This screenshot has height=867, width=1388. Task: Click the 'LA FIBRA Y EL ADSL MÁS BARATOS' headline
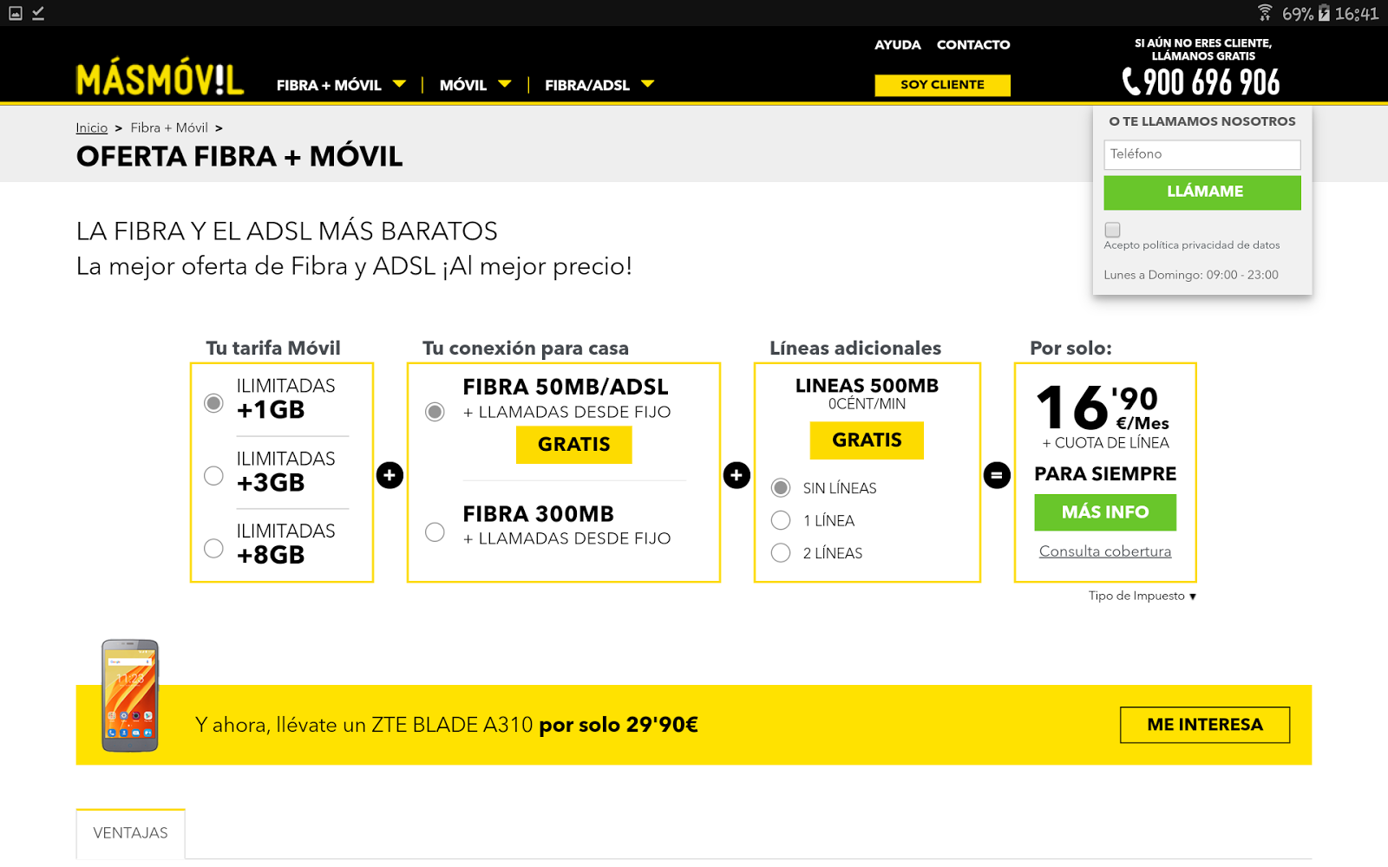(287, 231)
